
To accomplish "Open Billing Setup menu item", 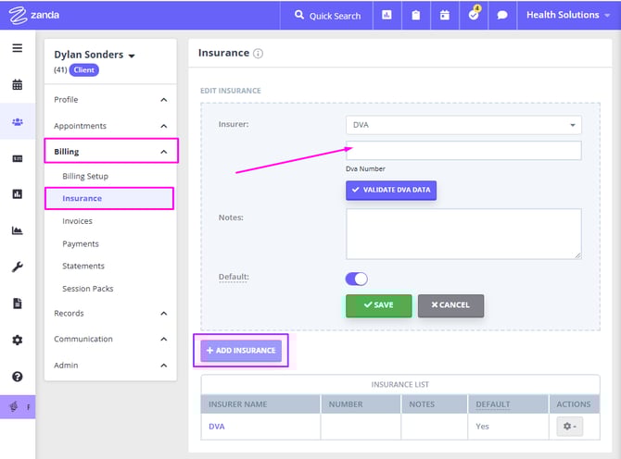I will [85, 176].
